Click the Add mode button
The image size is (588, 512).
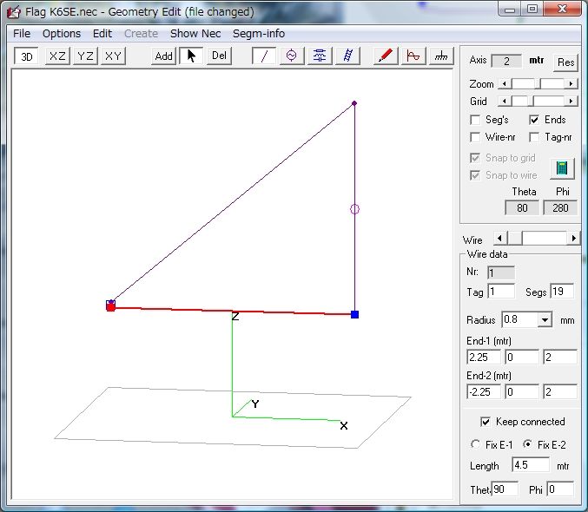[x=163, y=56]
